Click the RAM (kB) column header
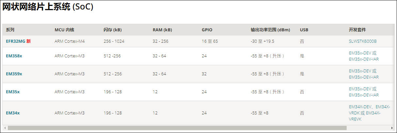The image size is (397, 133). [x=162, y=30]
